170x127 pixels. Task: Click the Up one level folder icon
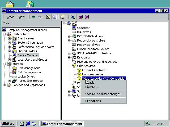click(48, 17)
